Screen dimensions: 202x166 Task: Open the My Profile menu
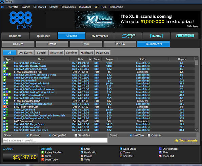13,7
